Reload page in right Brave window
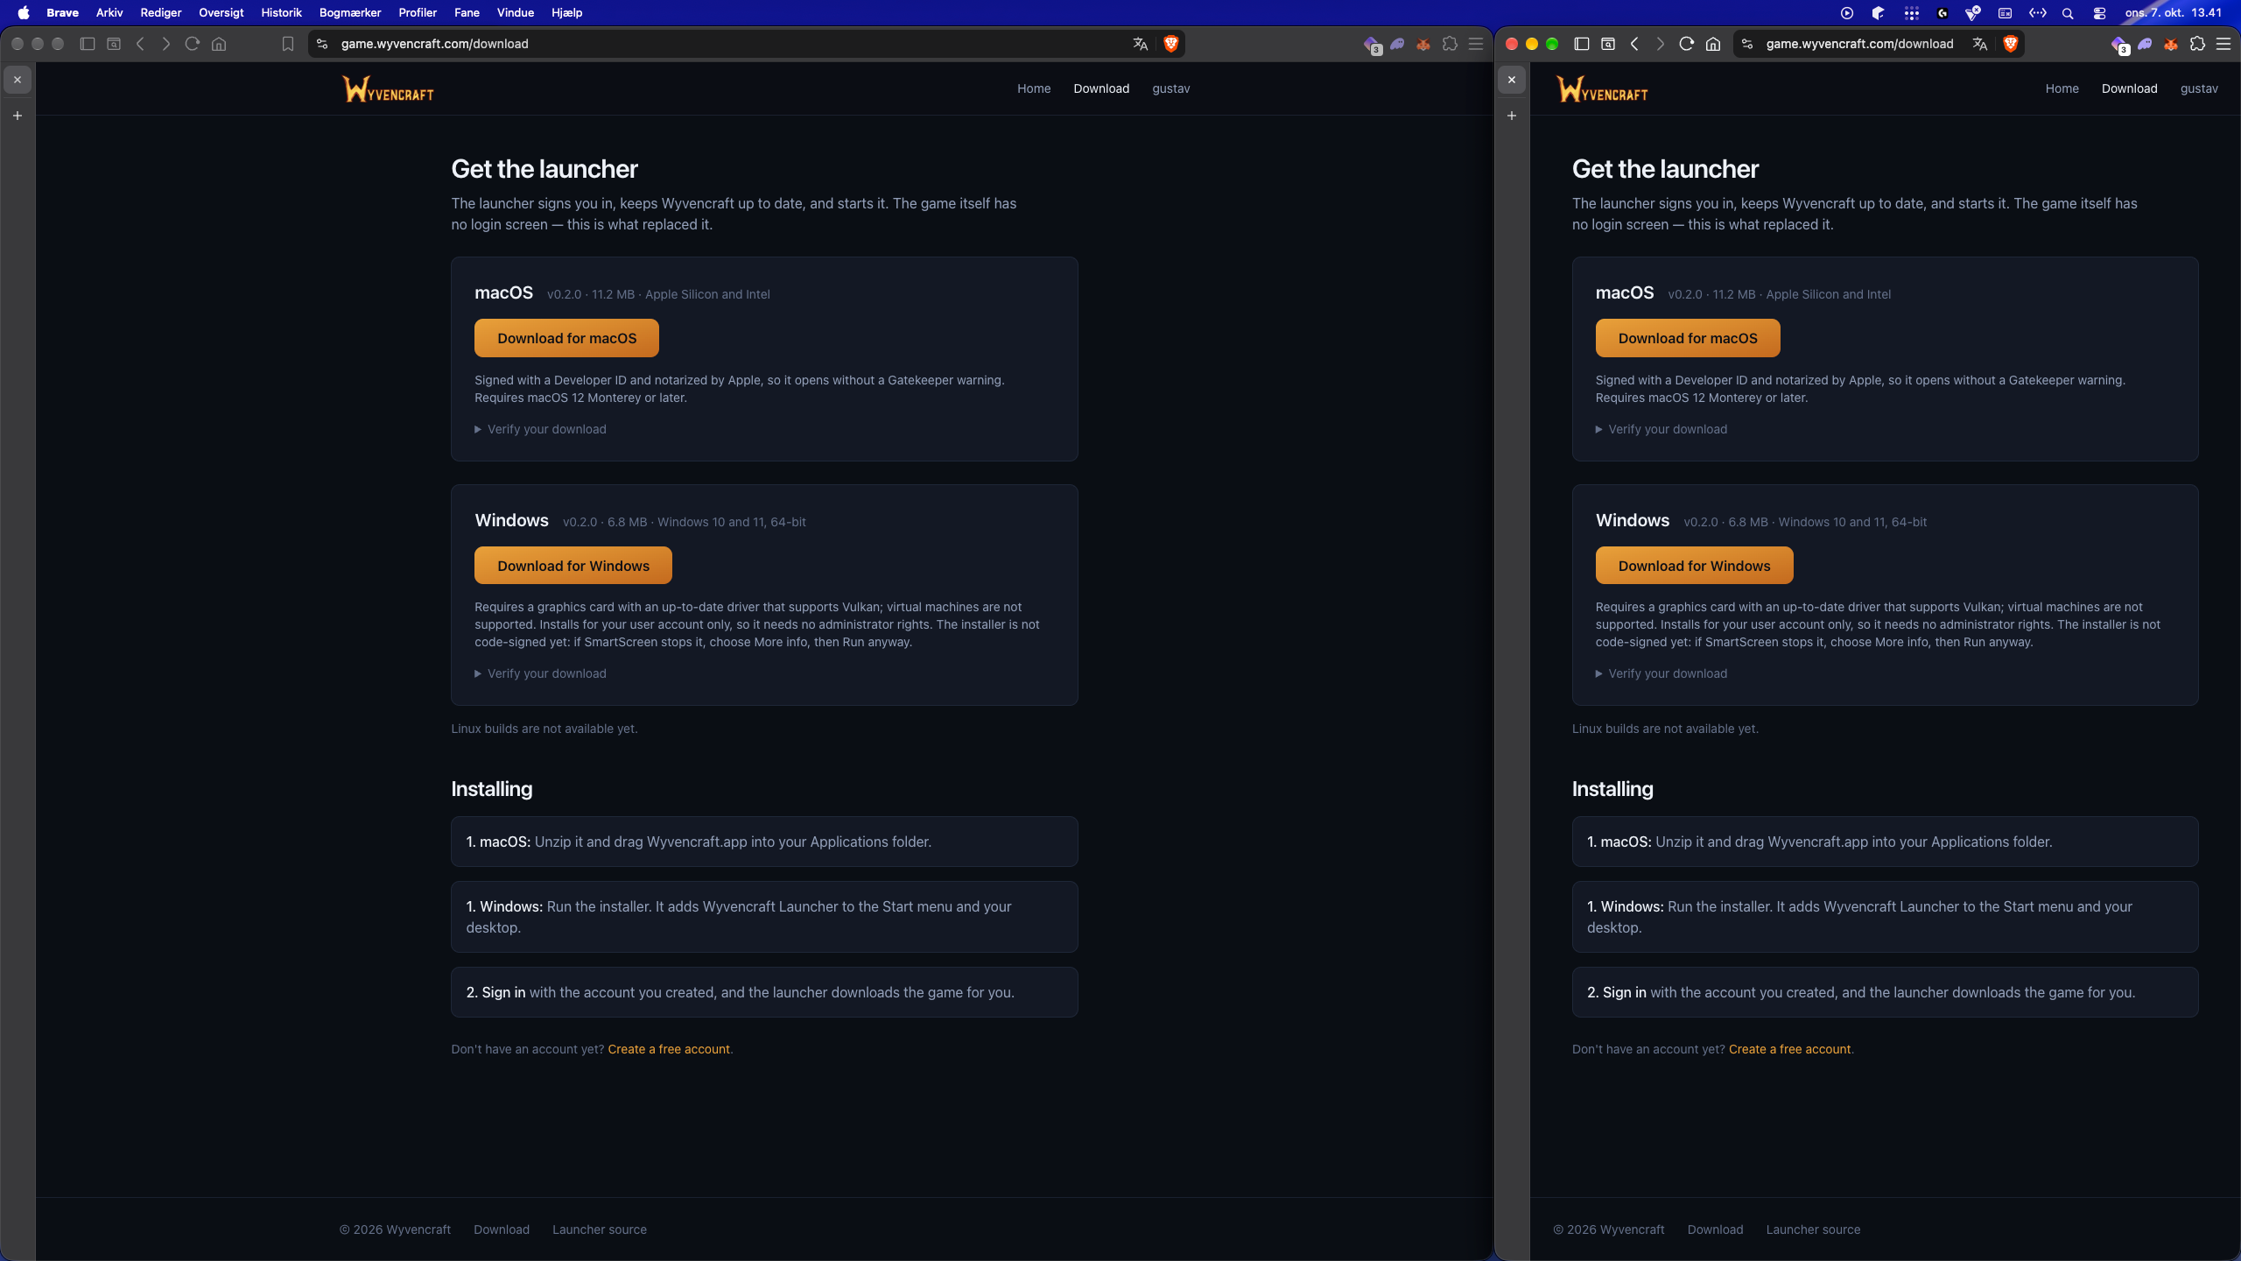 1686,44
